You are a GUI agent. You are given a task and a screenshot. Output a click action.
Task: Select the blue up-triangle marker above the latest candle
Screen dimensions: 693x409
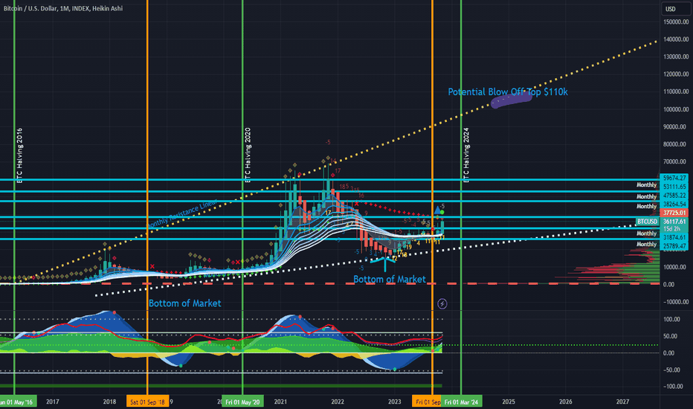point(437,210)
